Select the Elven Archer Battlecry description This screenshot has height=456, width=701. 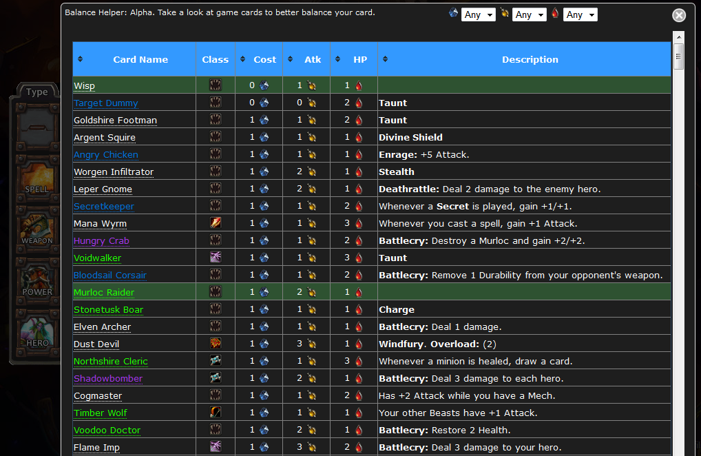[440, 327]
